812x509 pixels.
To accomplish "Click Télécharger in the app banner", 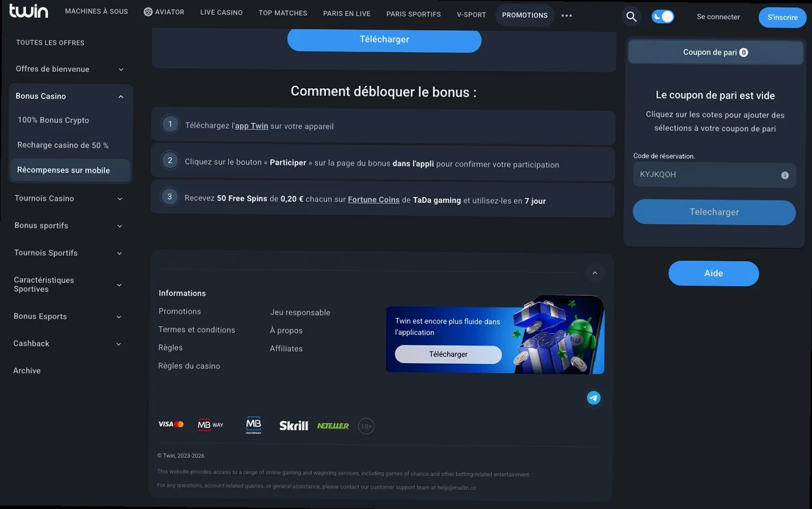I will click(x=448, y=355).
